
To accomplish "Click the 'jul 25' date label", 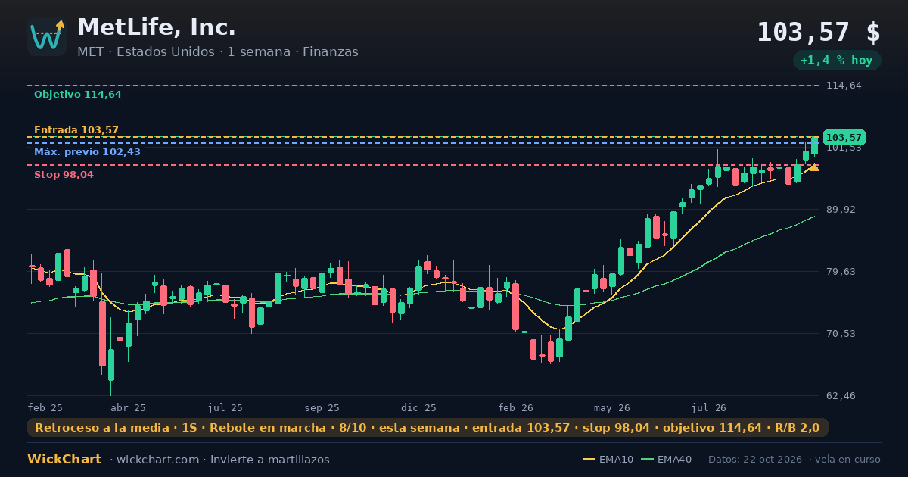I will [x=225, y=407].
